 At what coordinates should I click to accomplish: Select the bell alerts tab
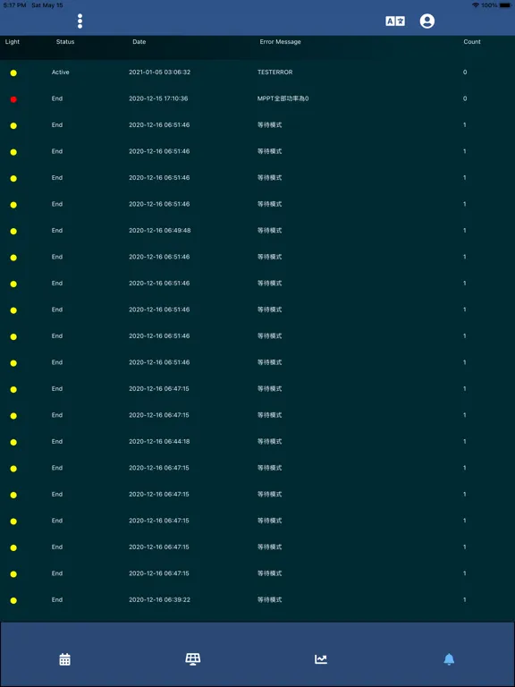pyautogui.click(x=449, y=659)
